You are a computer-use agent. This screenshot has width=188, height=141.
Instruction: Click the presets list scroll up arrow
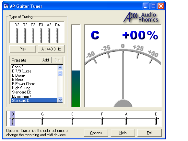tap(60, 68)
